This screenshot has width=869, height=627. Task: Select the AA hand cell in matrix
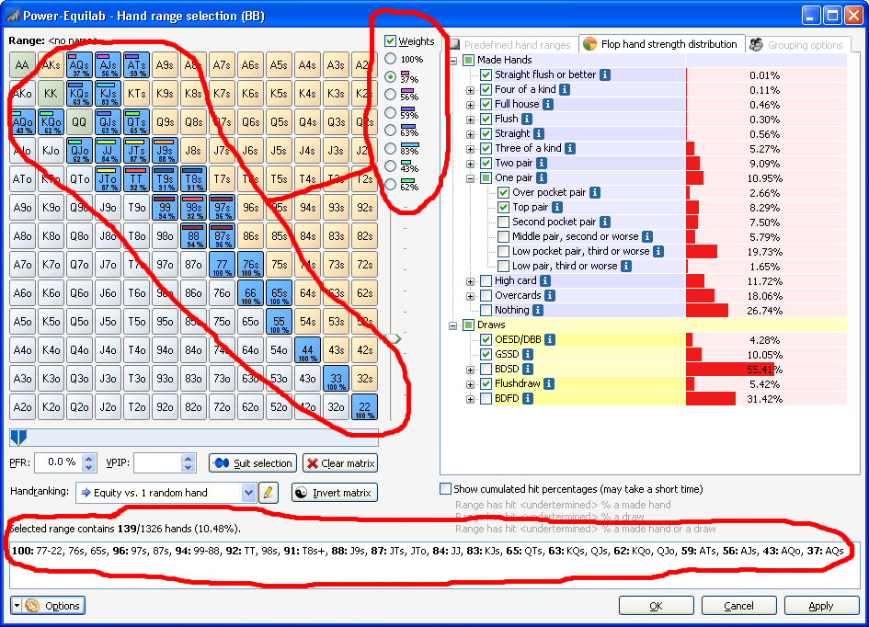pyautogui.click(x=22, y=64)
